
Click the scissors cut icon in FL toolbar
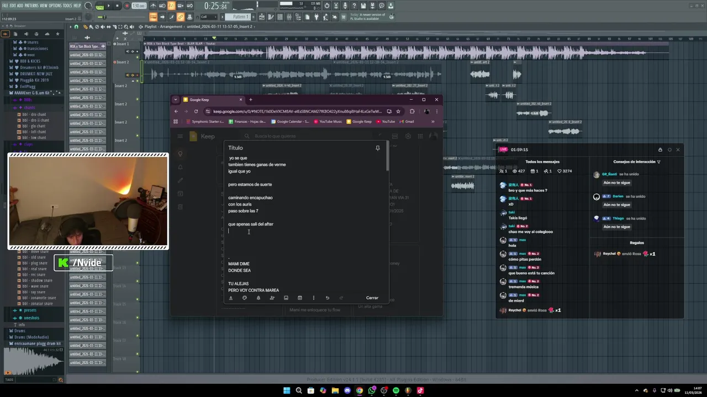(x=335, y=6)
